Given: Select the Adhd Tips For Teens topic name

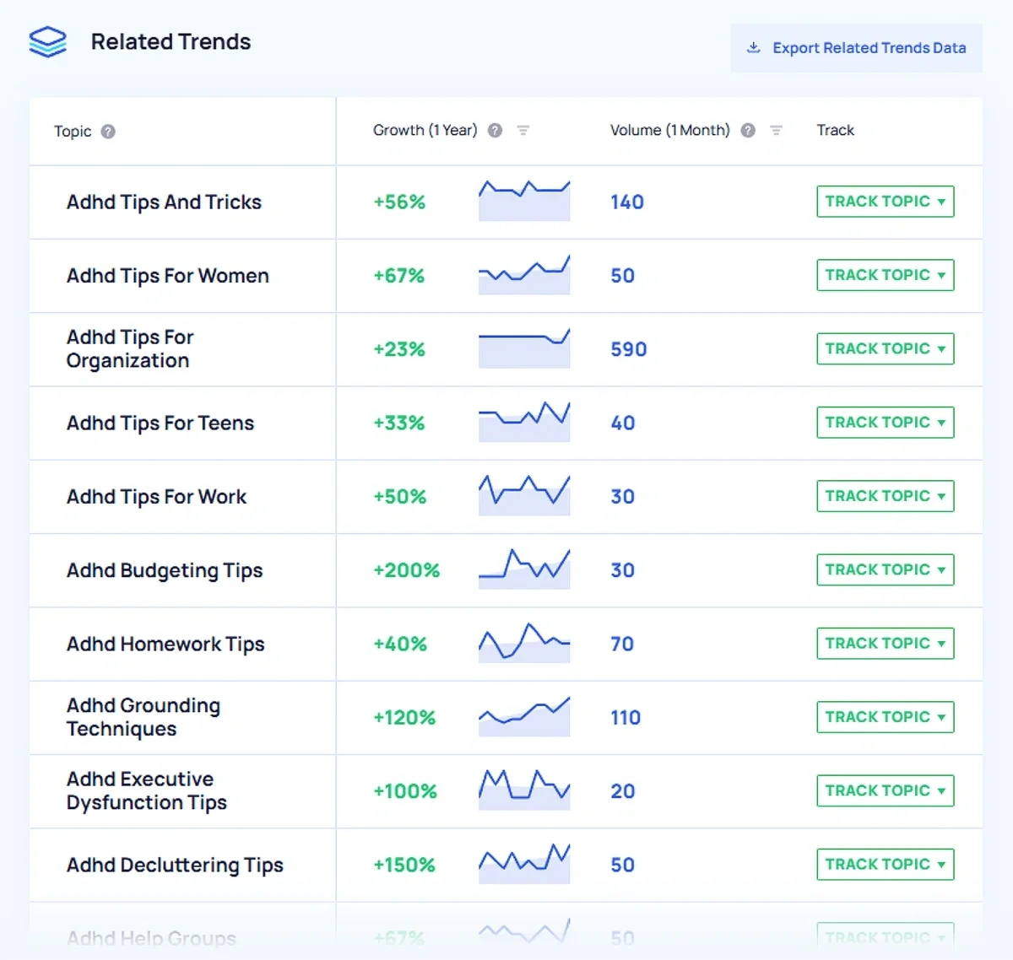Looking at the screenshot, I should [x=160, y=423].
